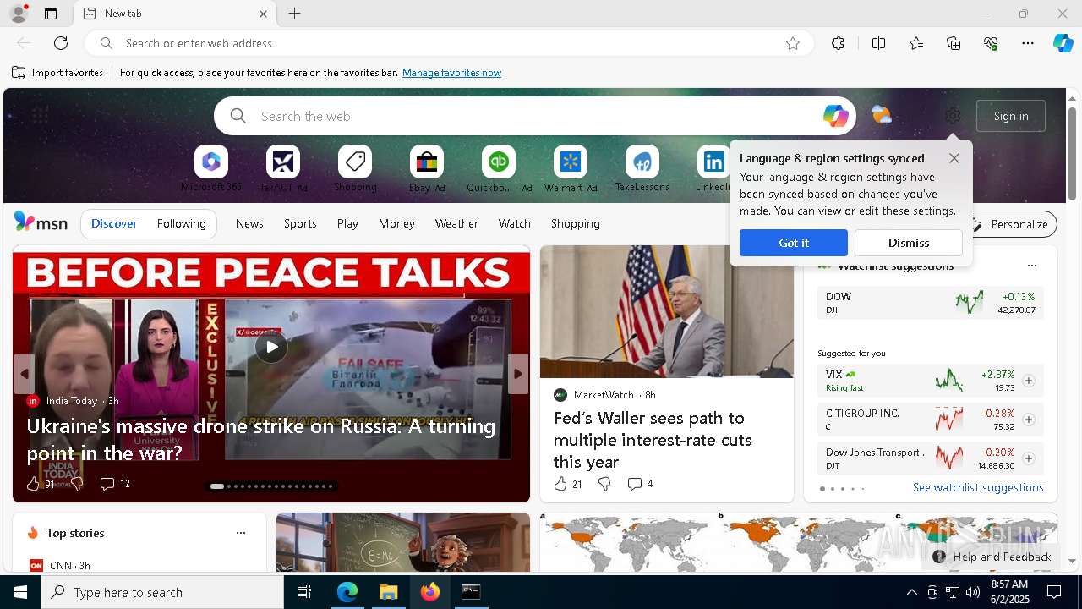Screen dimensions: 1082x609
Task: Open the Copilot sidebar icon
Action: [x=1063, y=43]
